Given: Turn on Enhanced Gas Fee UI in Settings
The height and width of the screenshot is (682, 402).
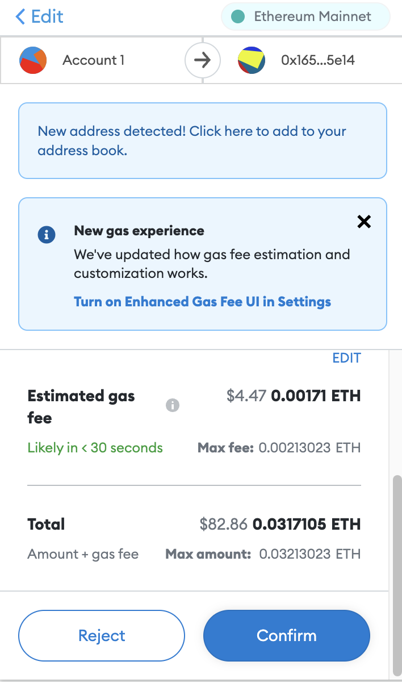Looking at the screenshot, I should point(202,301).
